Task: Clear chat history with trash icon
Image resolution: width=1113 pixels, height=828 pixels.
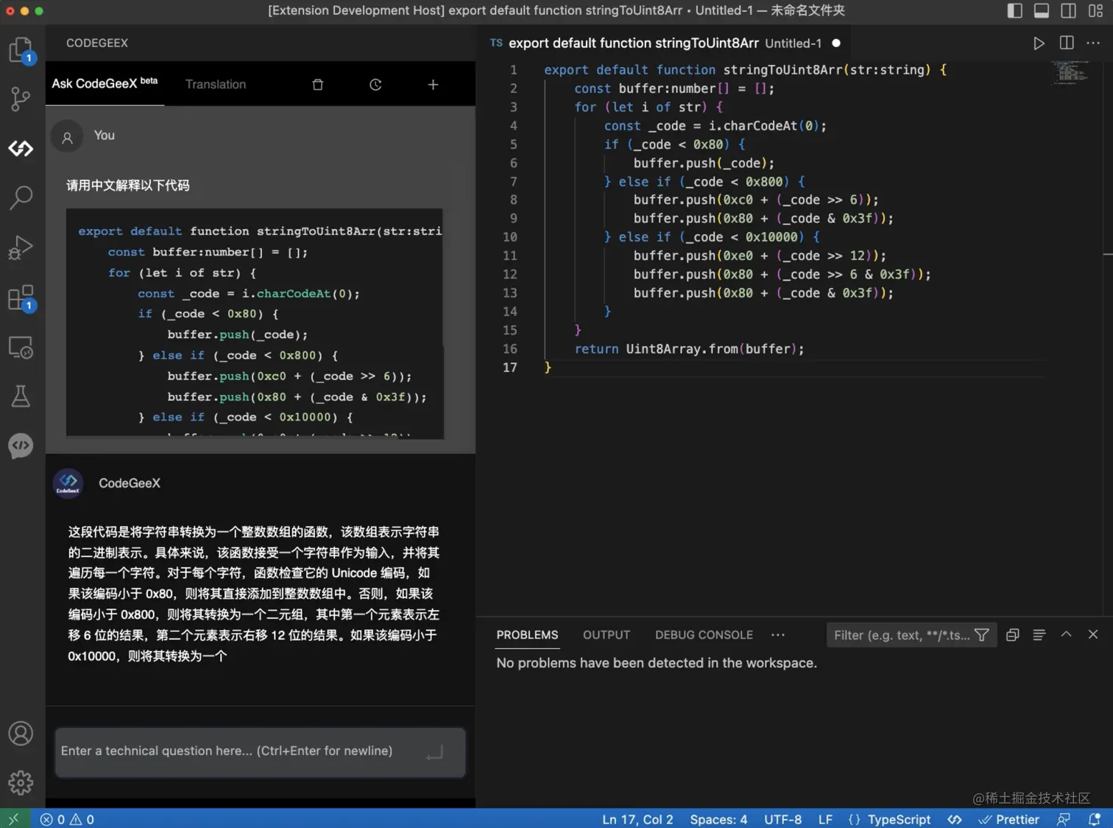Action: [318, 85]
